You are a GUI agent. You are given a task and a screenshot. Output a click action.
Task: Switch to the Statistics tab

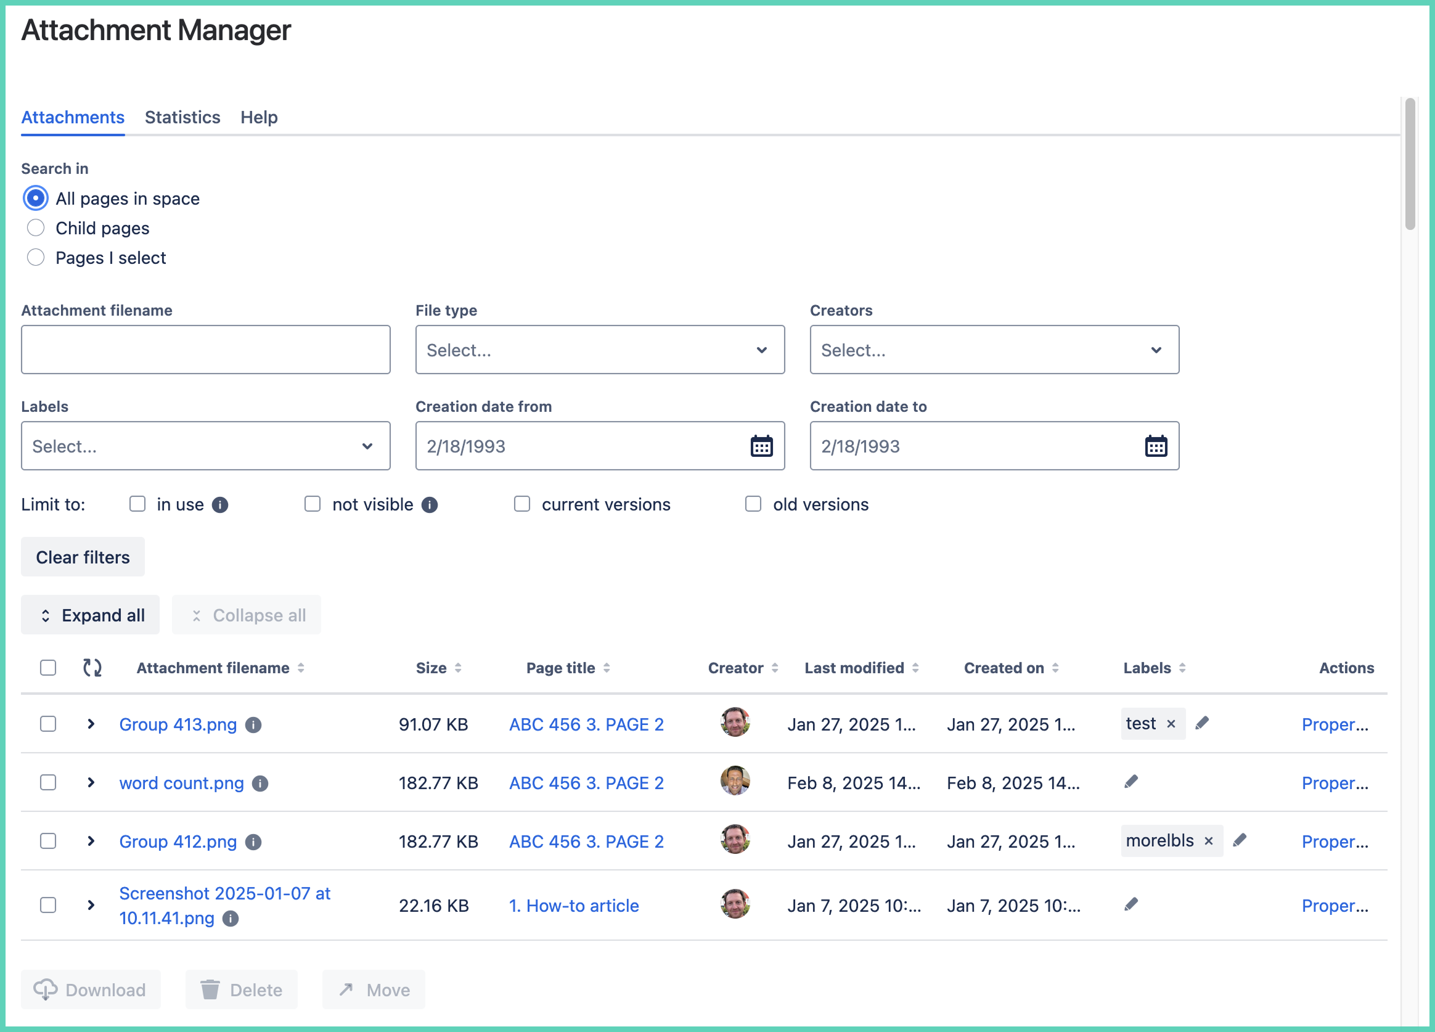coord(182,118)
